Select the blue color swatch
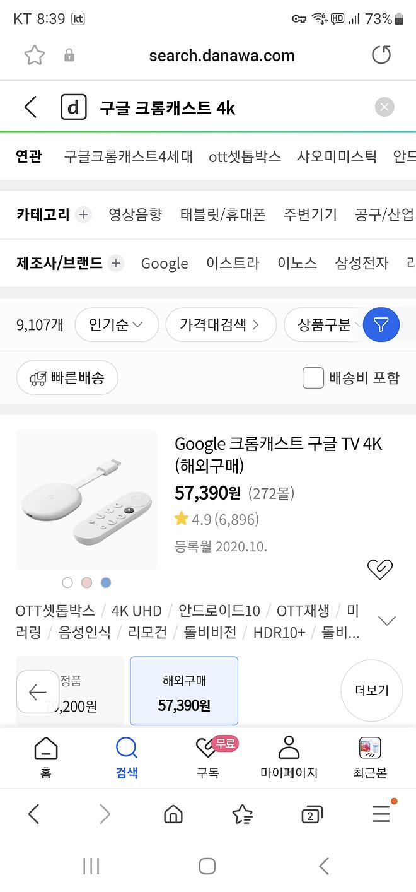 (x=106, y=582)
